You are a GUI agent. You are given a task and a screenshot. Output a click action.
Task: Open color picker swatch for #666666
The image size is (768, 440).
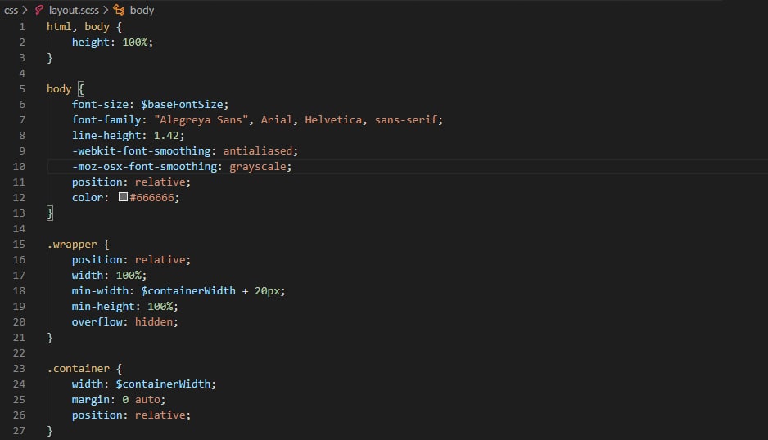[123, 197]
